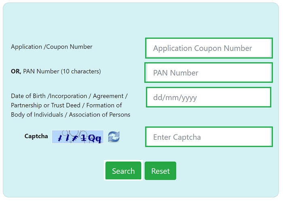Click the word 'Incorporation' in the label
Screen dimensions: 283x202
tap(69, 96)
